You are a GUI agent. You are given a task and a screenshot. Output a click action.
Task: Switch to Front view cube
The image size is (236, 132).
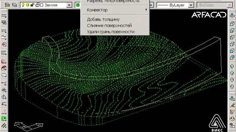232,51
